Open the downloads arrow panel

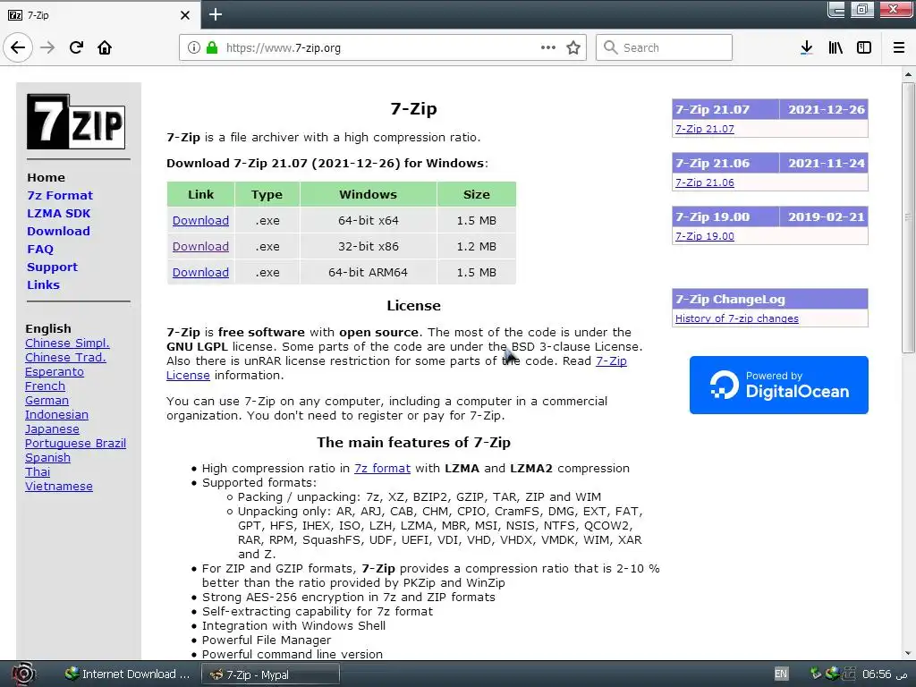coord(806,47)
